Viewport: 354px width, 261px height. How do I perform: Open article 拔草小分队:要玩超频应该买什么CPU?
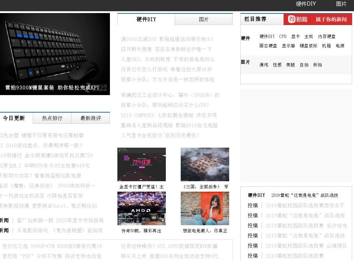(x=165, y=105)
